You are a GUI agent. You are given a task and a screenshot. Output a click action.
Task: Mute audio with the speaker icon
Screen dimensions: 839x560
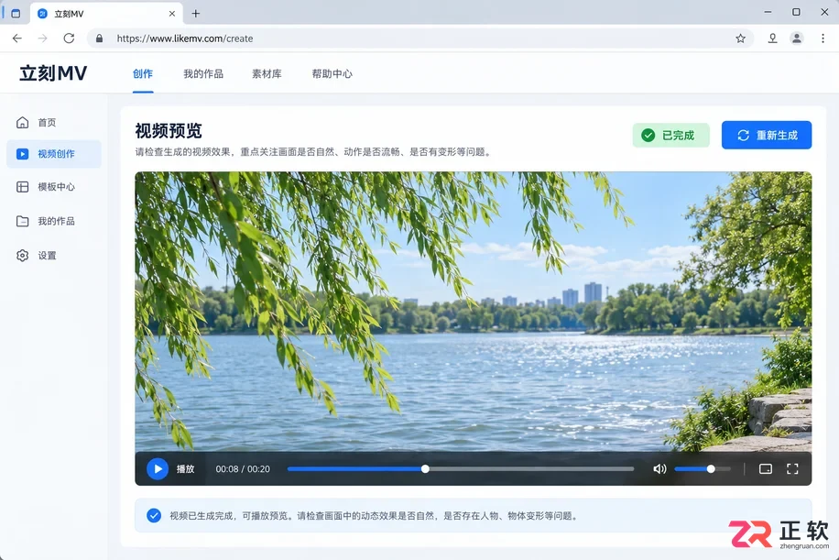[659, 469]
